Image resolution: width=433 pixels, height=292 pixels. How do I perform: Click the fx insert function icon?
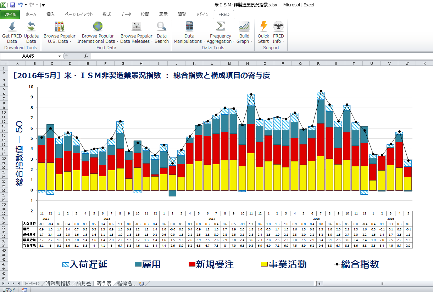pos(86,56)
